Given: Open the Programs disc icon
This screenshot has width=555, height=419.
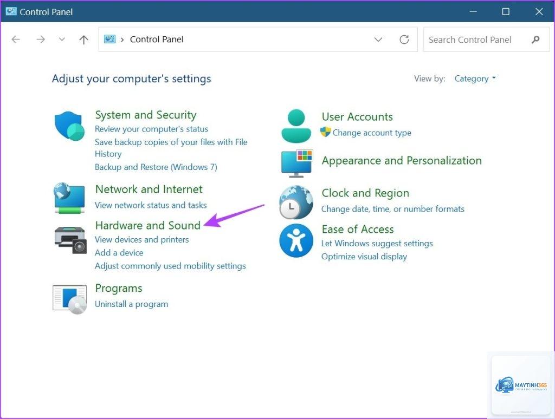Looking at the screenshot, I should [x=70, y=299].
